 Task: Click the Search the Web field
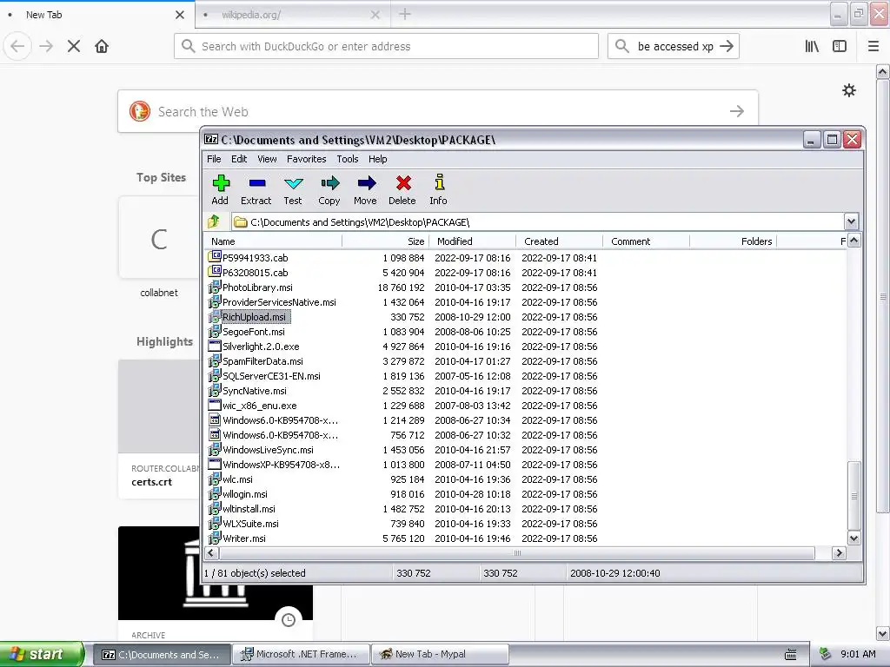pos(438,111)
